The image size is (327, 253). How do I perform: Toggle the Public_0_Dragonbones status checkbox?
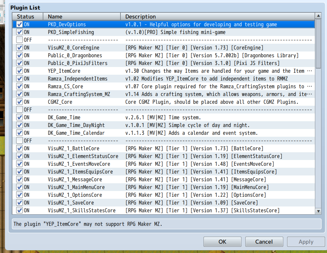20,55
